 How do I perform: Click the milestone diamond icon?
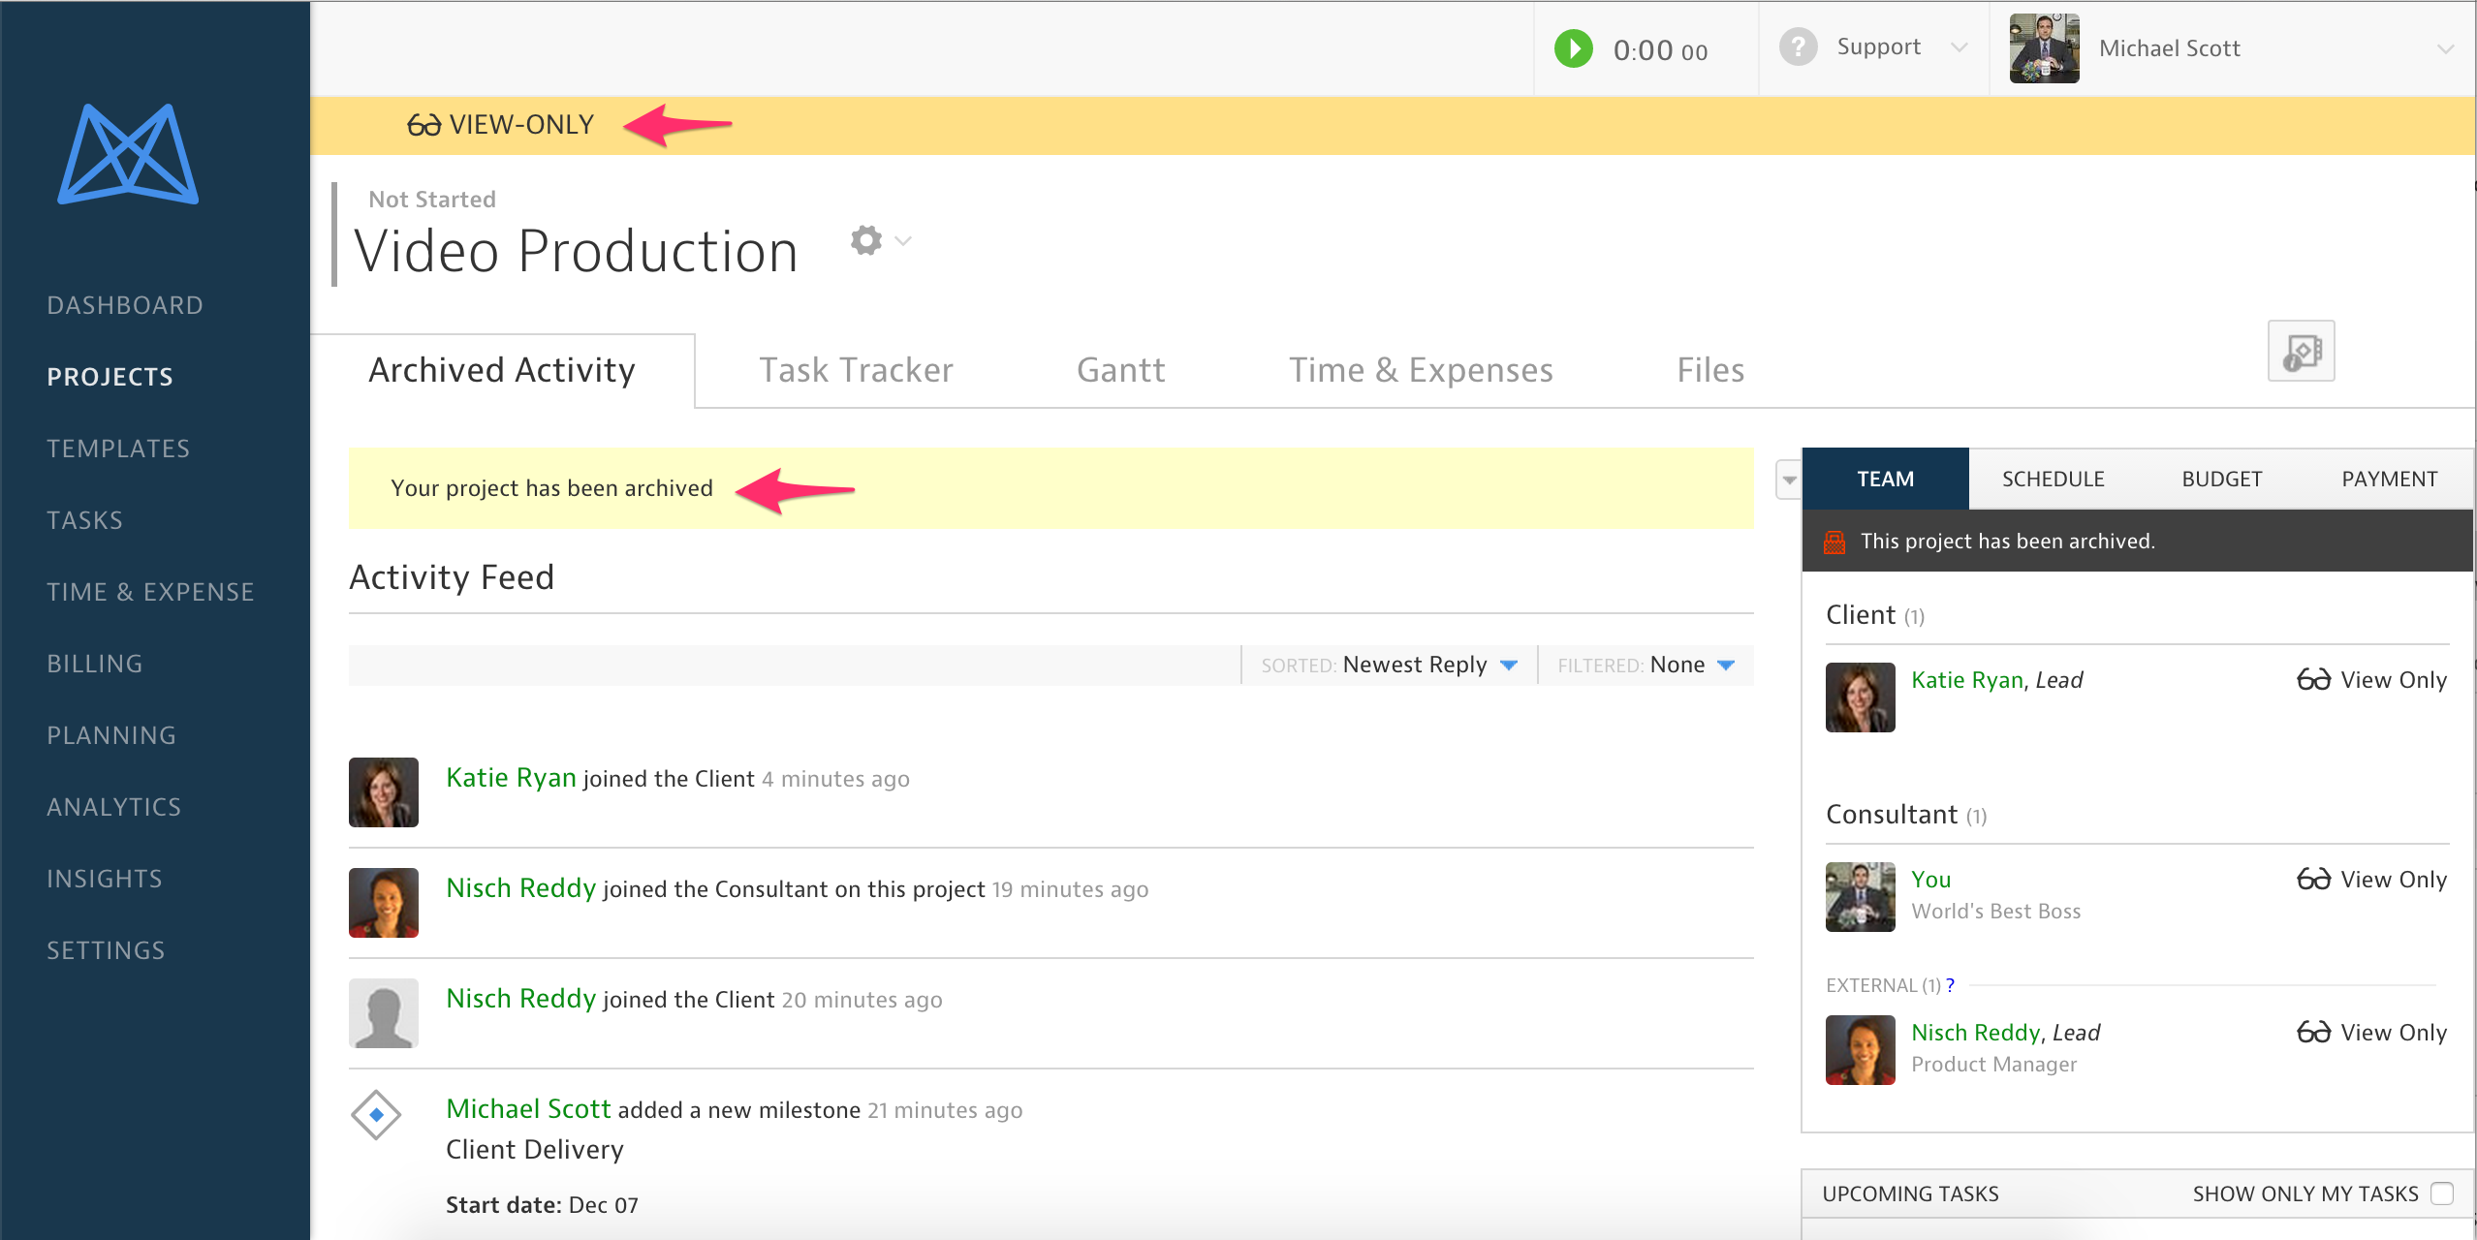click(376, 1114)
